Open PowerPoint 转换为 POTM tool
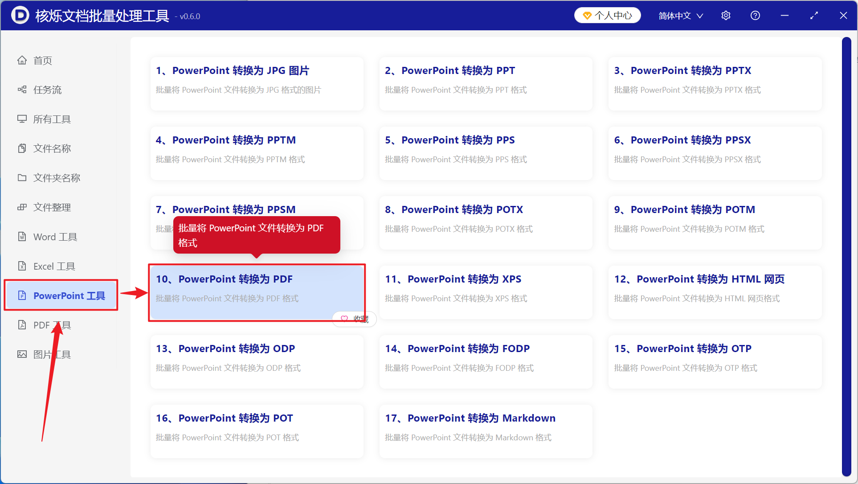Viewport: 858px width, 484px height. tap(715, 223)
